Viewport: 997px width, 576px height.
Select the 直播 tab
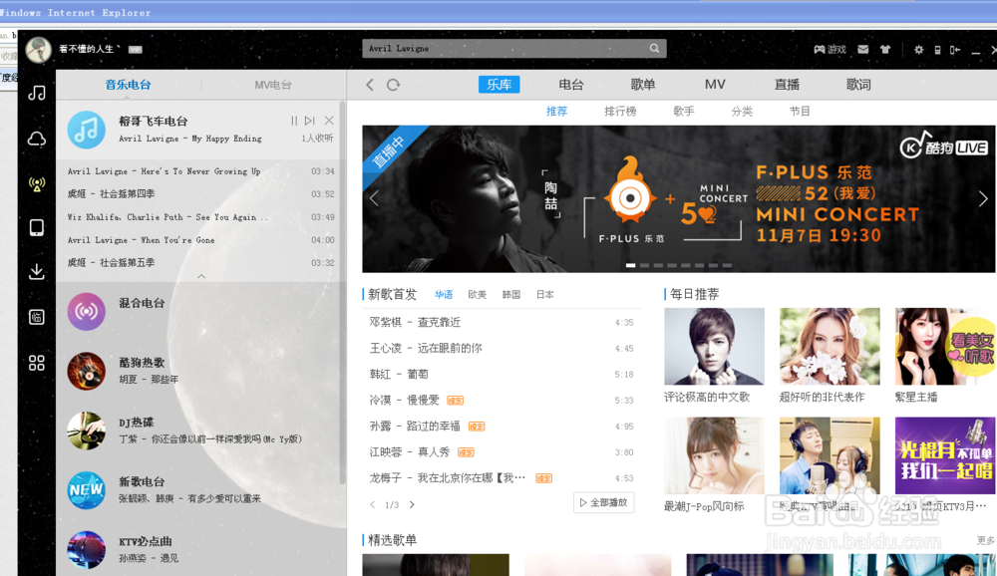tap(787, 85)
